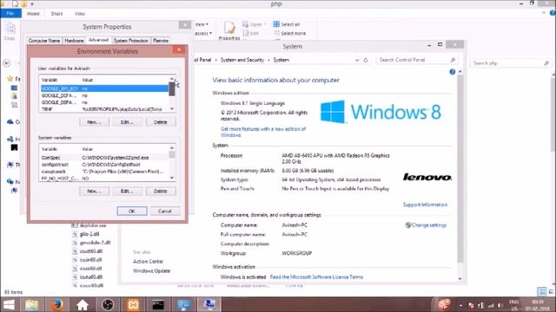Switch to Remote tab in System Properties
556x312 pixels.
(160, 41)
